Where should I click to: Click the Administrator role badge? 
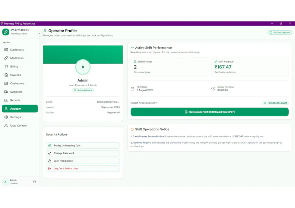coord(83,90)
